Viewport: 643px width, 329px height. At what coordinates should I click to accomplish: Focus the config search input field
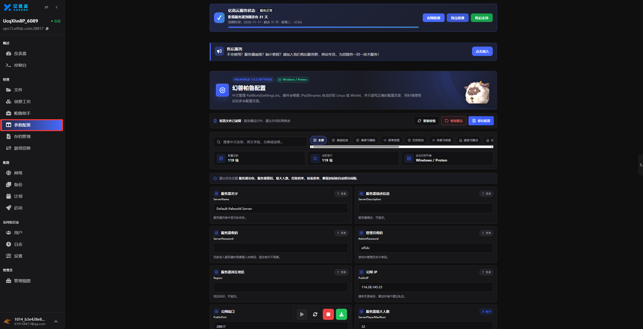(x=260, y=142)
